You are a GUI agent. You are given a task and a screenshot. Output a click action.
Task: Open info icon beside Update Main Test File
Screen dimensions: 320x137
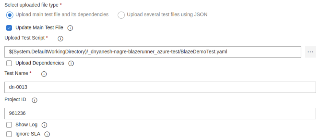coord(70,28)
